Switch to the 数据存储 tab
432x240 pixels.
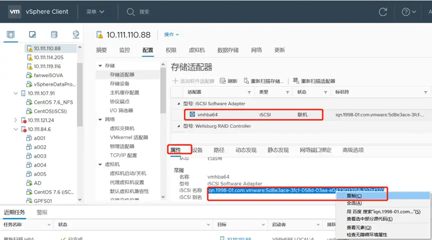228,50
